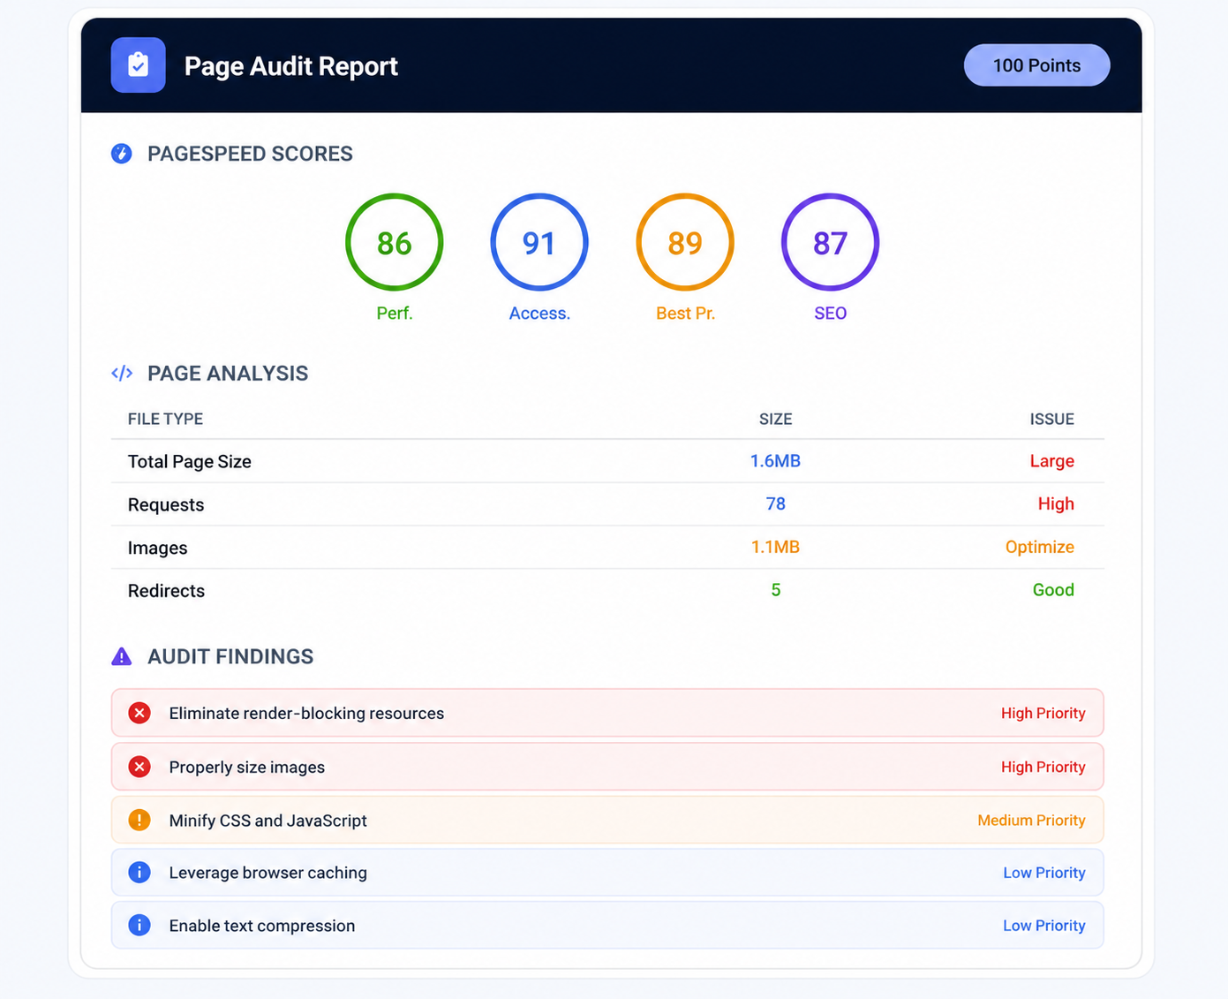
Task: Select the Performance score circle showing 86
Action: pos(394,242)
